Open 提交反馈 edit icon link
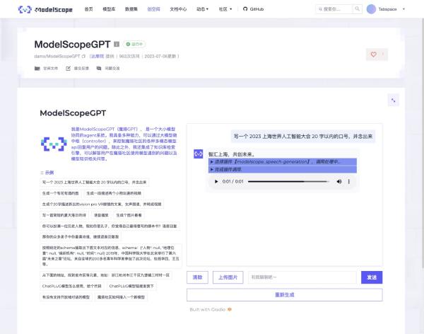Image resolution: width=424 pixels, height=334 pixels. click(77, 68)
